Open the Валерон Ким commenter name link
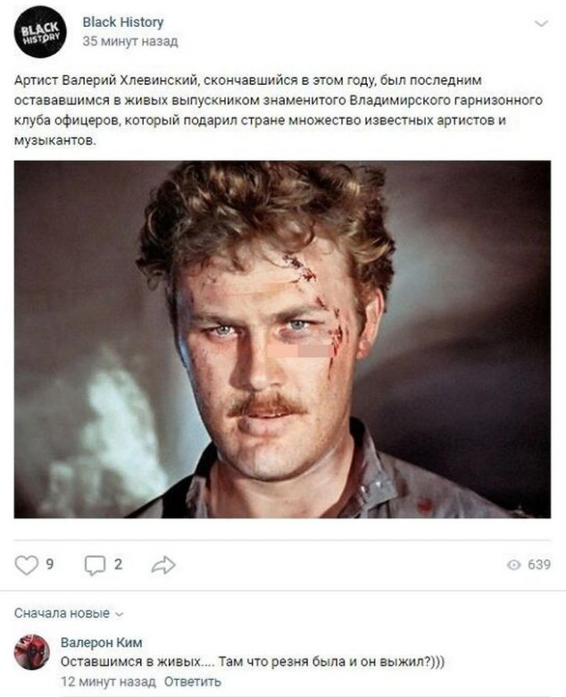Viewport: 566px width, 697px height. [101, 642]
